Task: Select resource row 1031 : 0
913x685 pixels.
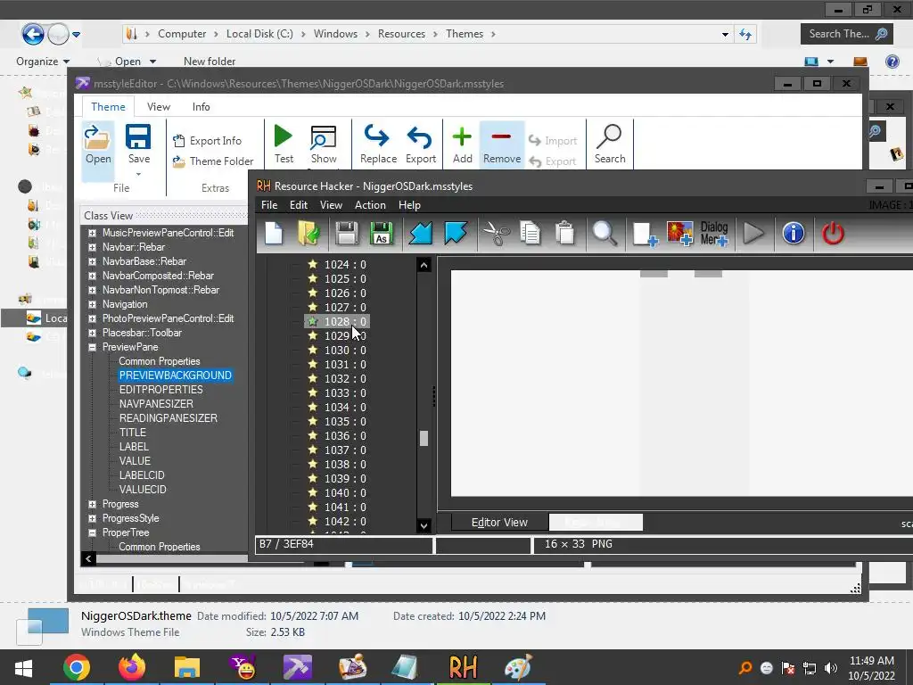Action: pos(345,365)
